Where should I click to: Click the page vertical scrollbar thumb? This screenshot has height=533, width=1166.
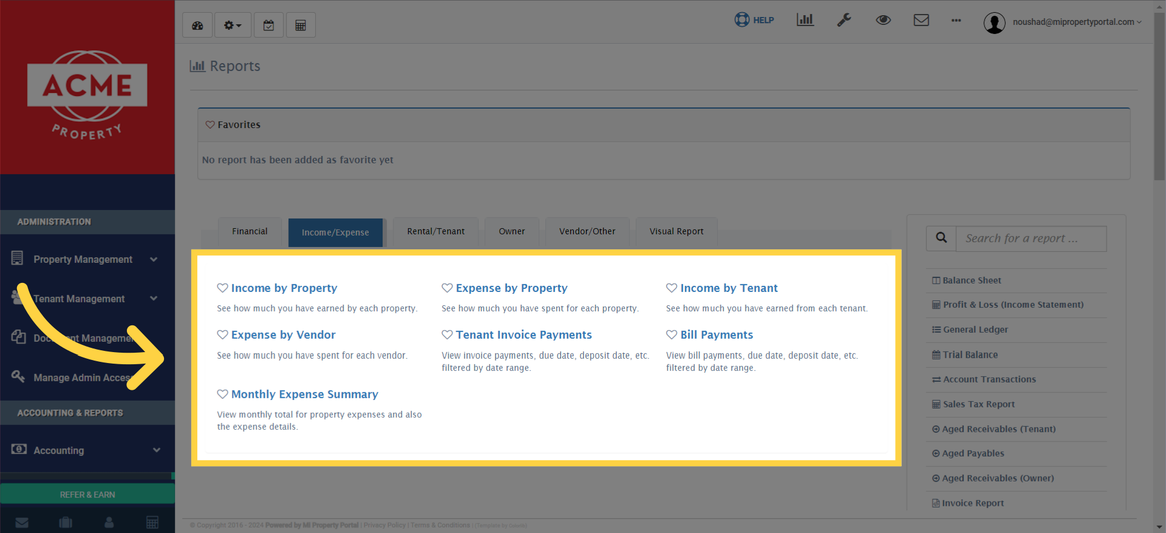click(1159, 96)
